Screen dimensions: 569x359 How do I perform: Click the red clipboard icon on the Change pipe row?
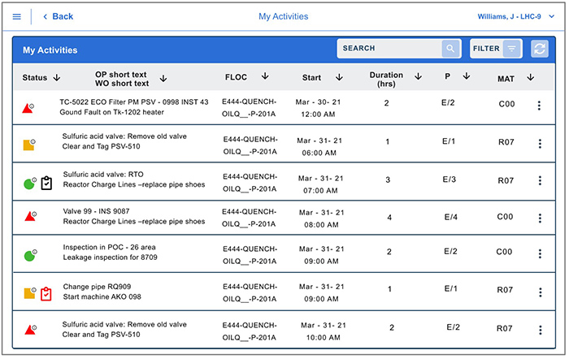click(46, 293)
